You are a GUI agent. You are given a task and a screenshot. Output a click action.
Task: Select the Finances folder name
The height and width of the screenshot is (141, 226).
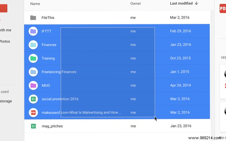click(x=49, y=45)
